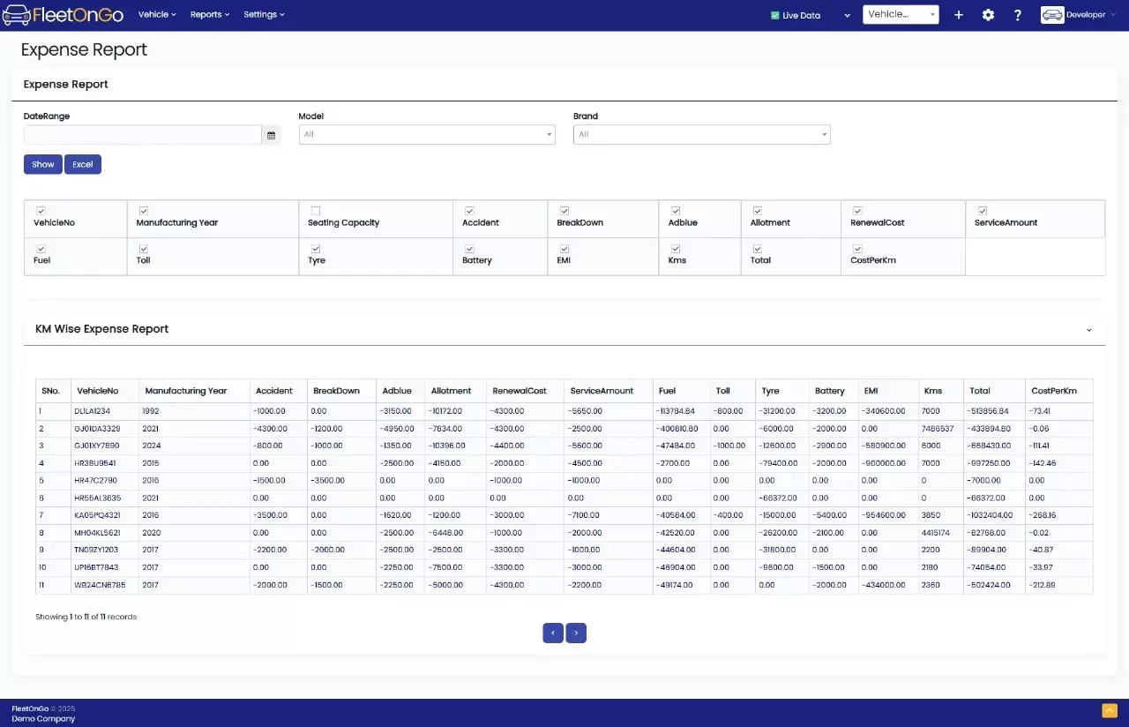Click the help question mark icon

(1018, 15)
